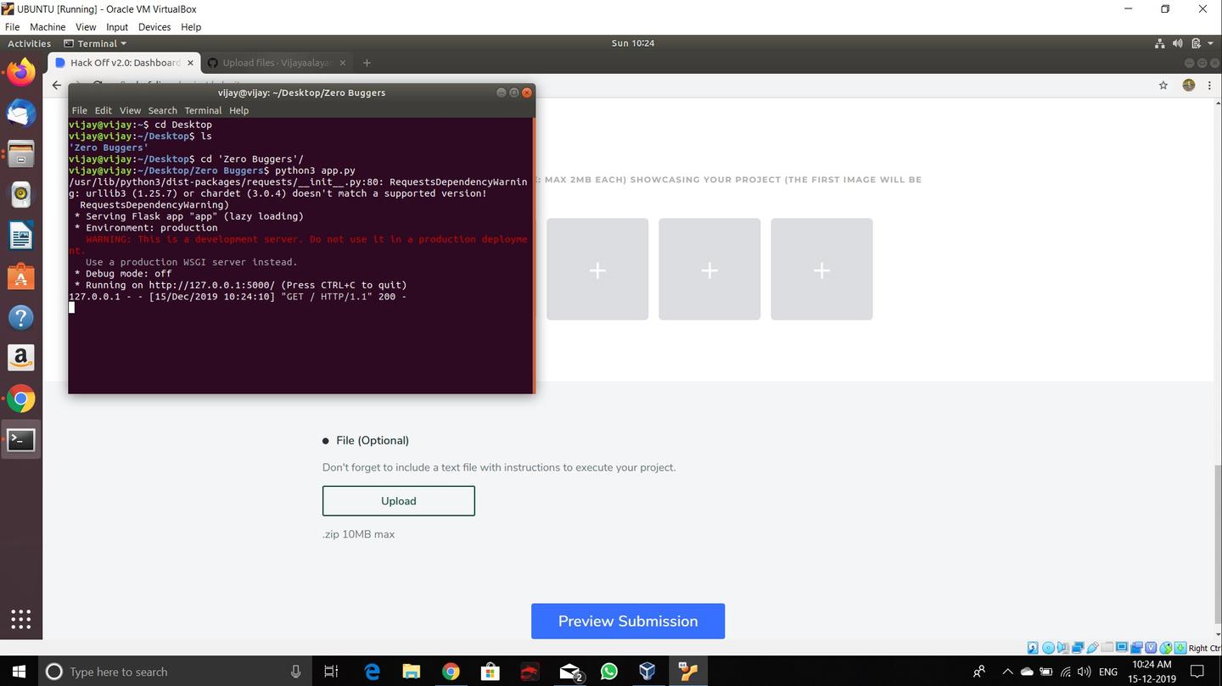Open the Ubuntu clock showing Sun 10:24
The height and width of the screenshot is (686, 1222).
point(632,43)
